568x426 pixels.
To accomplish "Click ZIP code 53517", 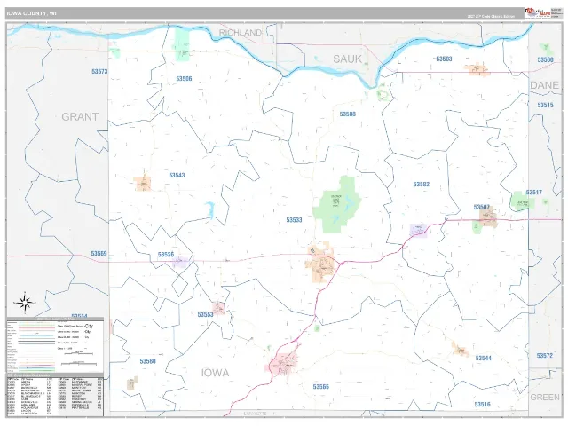I will (x=534, y=193).
